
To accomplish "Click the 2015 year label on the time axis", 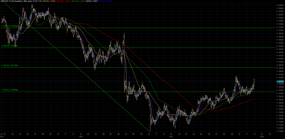I will 2,136.
